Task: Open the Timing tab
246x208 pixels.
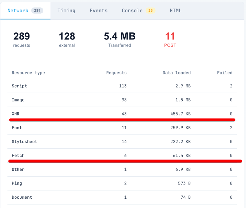Action: tap(66, 10)
